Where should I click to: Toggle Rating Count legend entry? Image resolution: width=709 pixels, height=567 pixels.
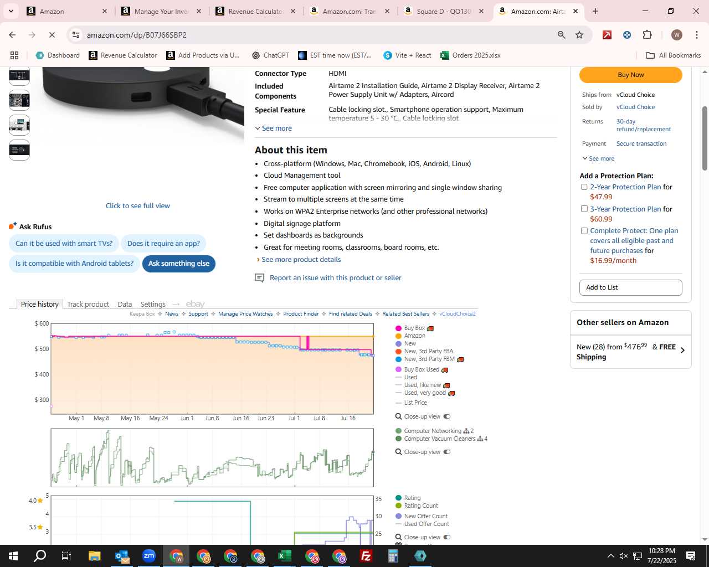417,506
